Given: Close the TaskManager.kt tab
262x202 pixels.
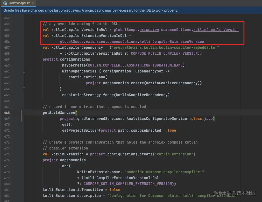Looking at the screenshot, I should coord(33,3).
